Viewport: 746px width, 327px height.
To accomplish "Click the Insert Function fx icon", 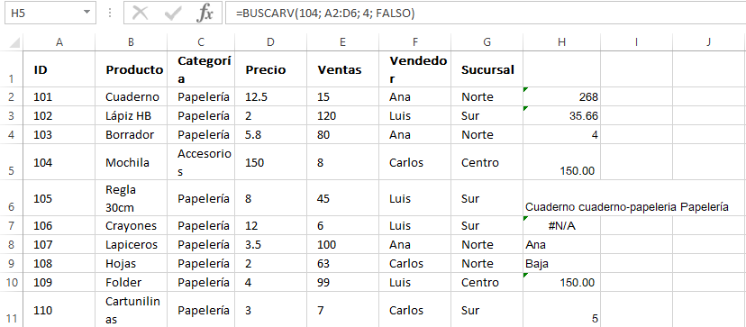I will (205, 14).
